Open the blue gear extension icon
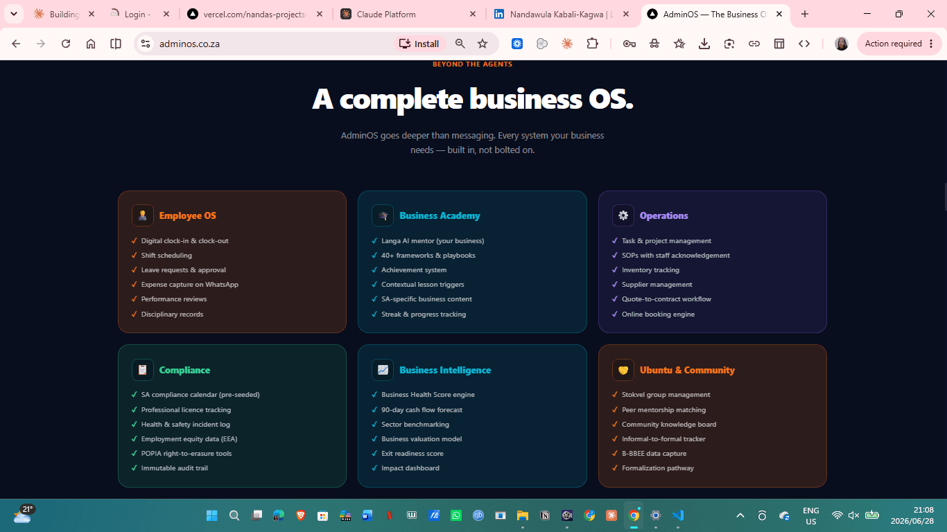This screenshot has width=947, height=532. [x=517, y=44]
